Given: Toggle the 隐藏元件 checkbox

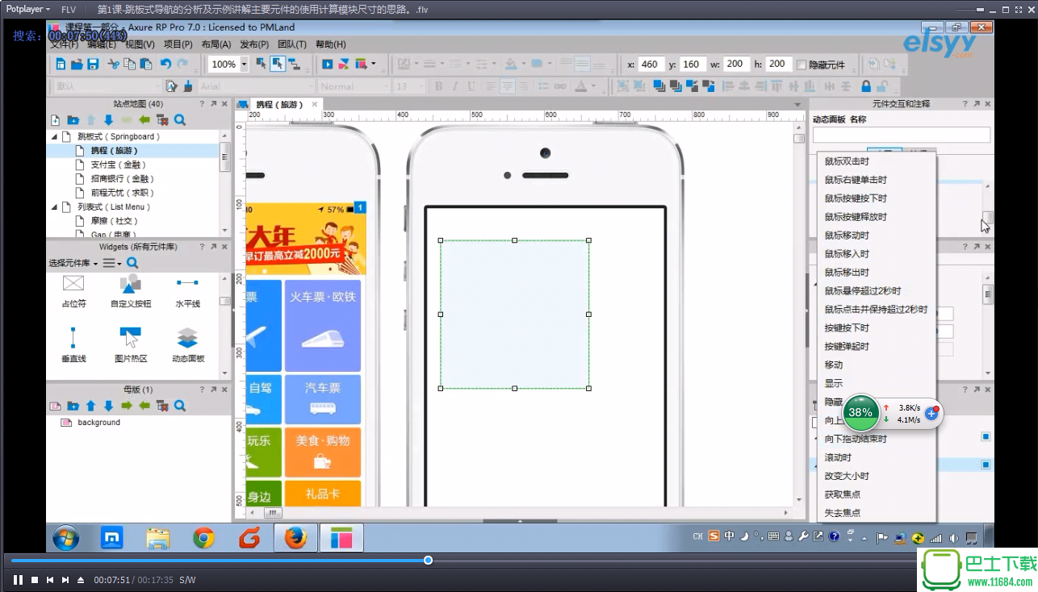Looking at the screenshot, I should [802, 65].
